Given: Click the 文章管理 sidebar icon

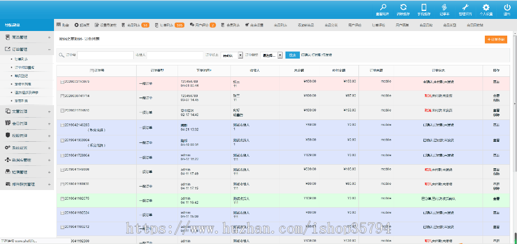Looking at the screenshot, I should [x=7, y=111].
